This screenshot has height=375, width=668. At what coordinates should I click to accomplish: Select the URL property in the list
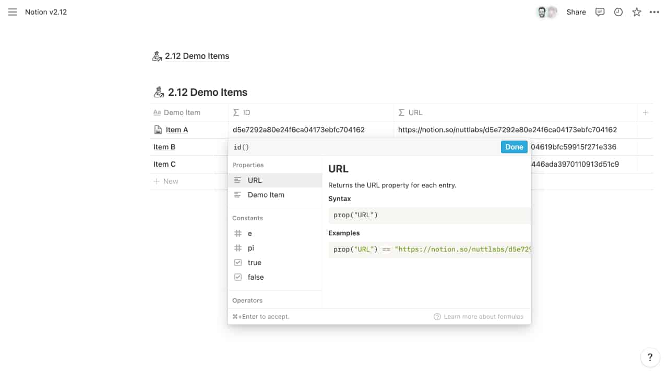tap(275, 180)
